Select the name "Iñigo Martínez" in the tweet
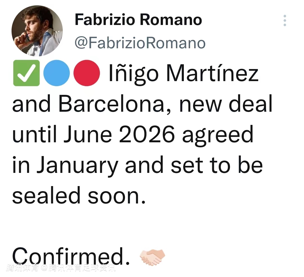Image resolution: width=304 pixels, height=277 pixels. pyautogui.click(x=183, y=74)
